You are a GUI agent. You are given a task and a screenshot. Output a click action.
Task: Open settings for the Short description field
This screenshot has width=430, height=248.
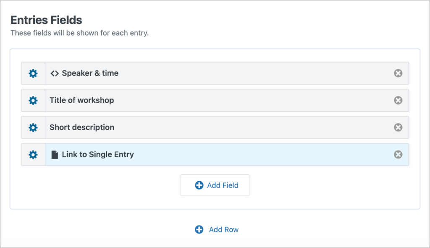(x=33, y=127)
